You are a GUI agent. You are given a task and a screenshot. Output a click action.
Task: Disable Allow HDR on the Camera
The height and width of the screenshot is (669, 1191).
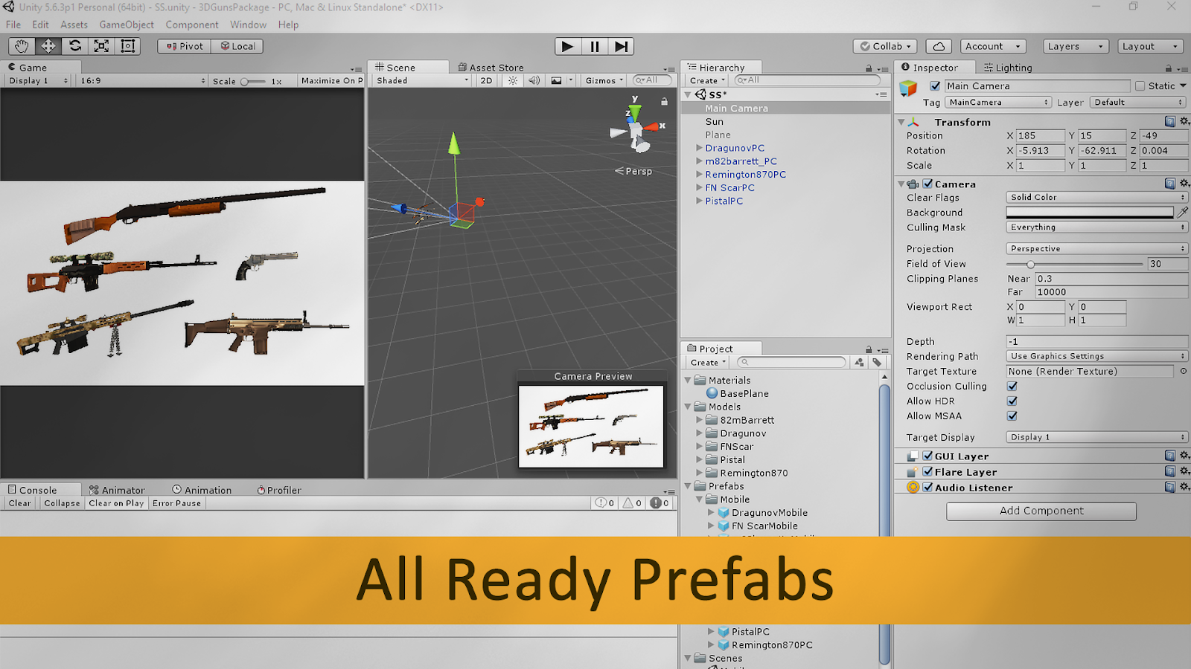(x=1012, y=401)
